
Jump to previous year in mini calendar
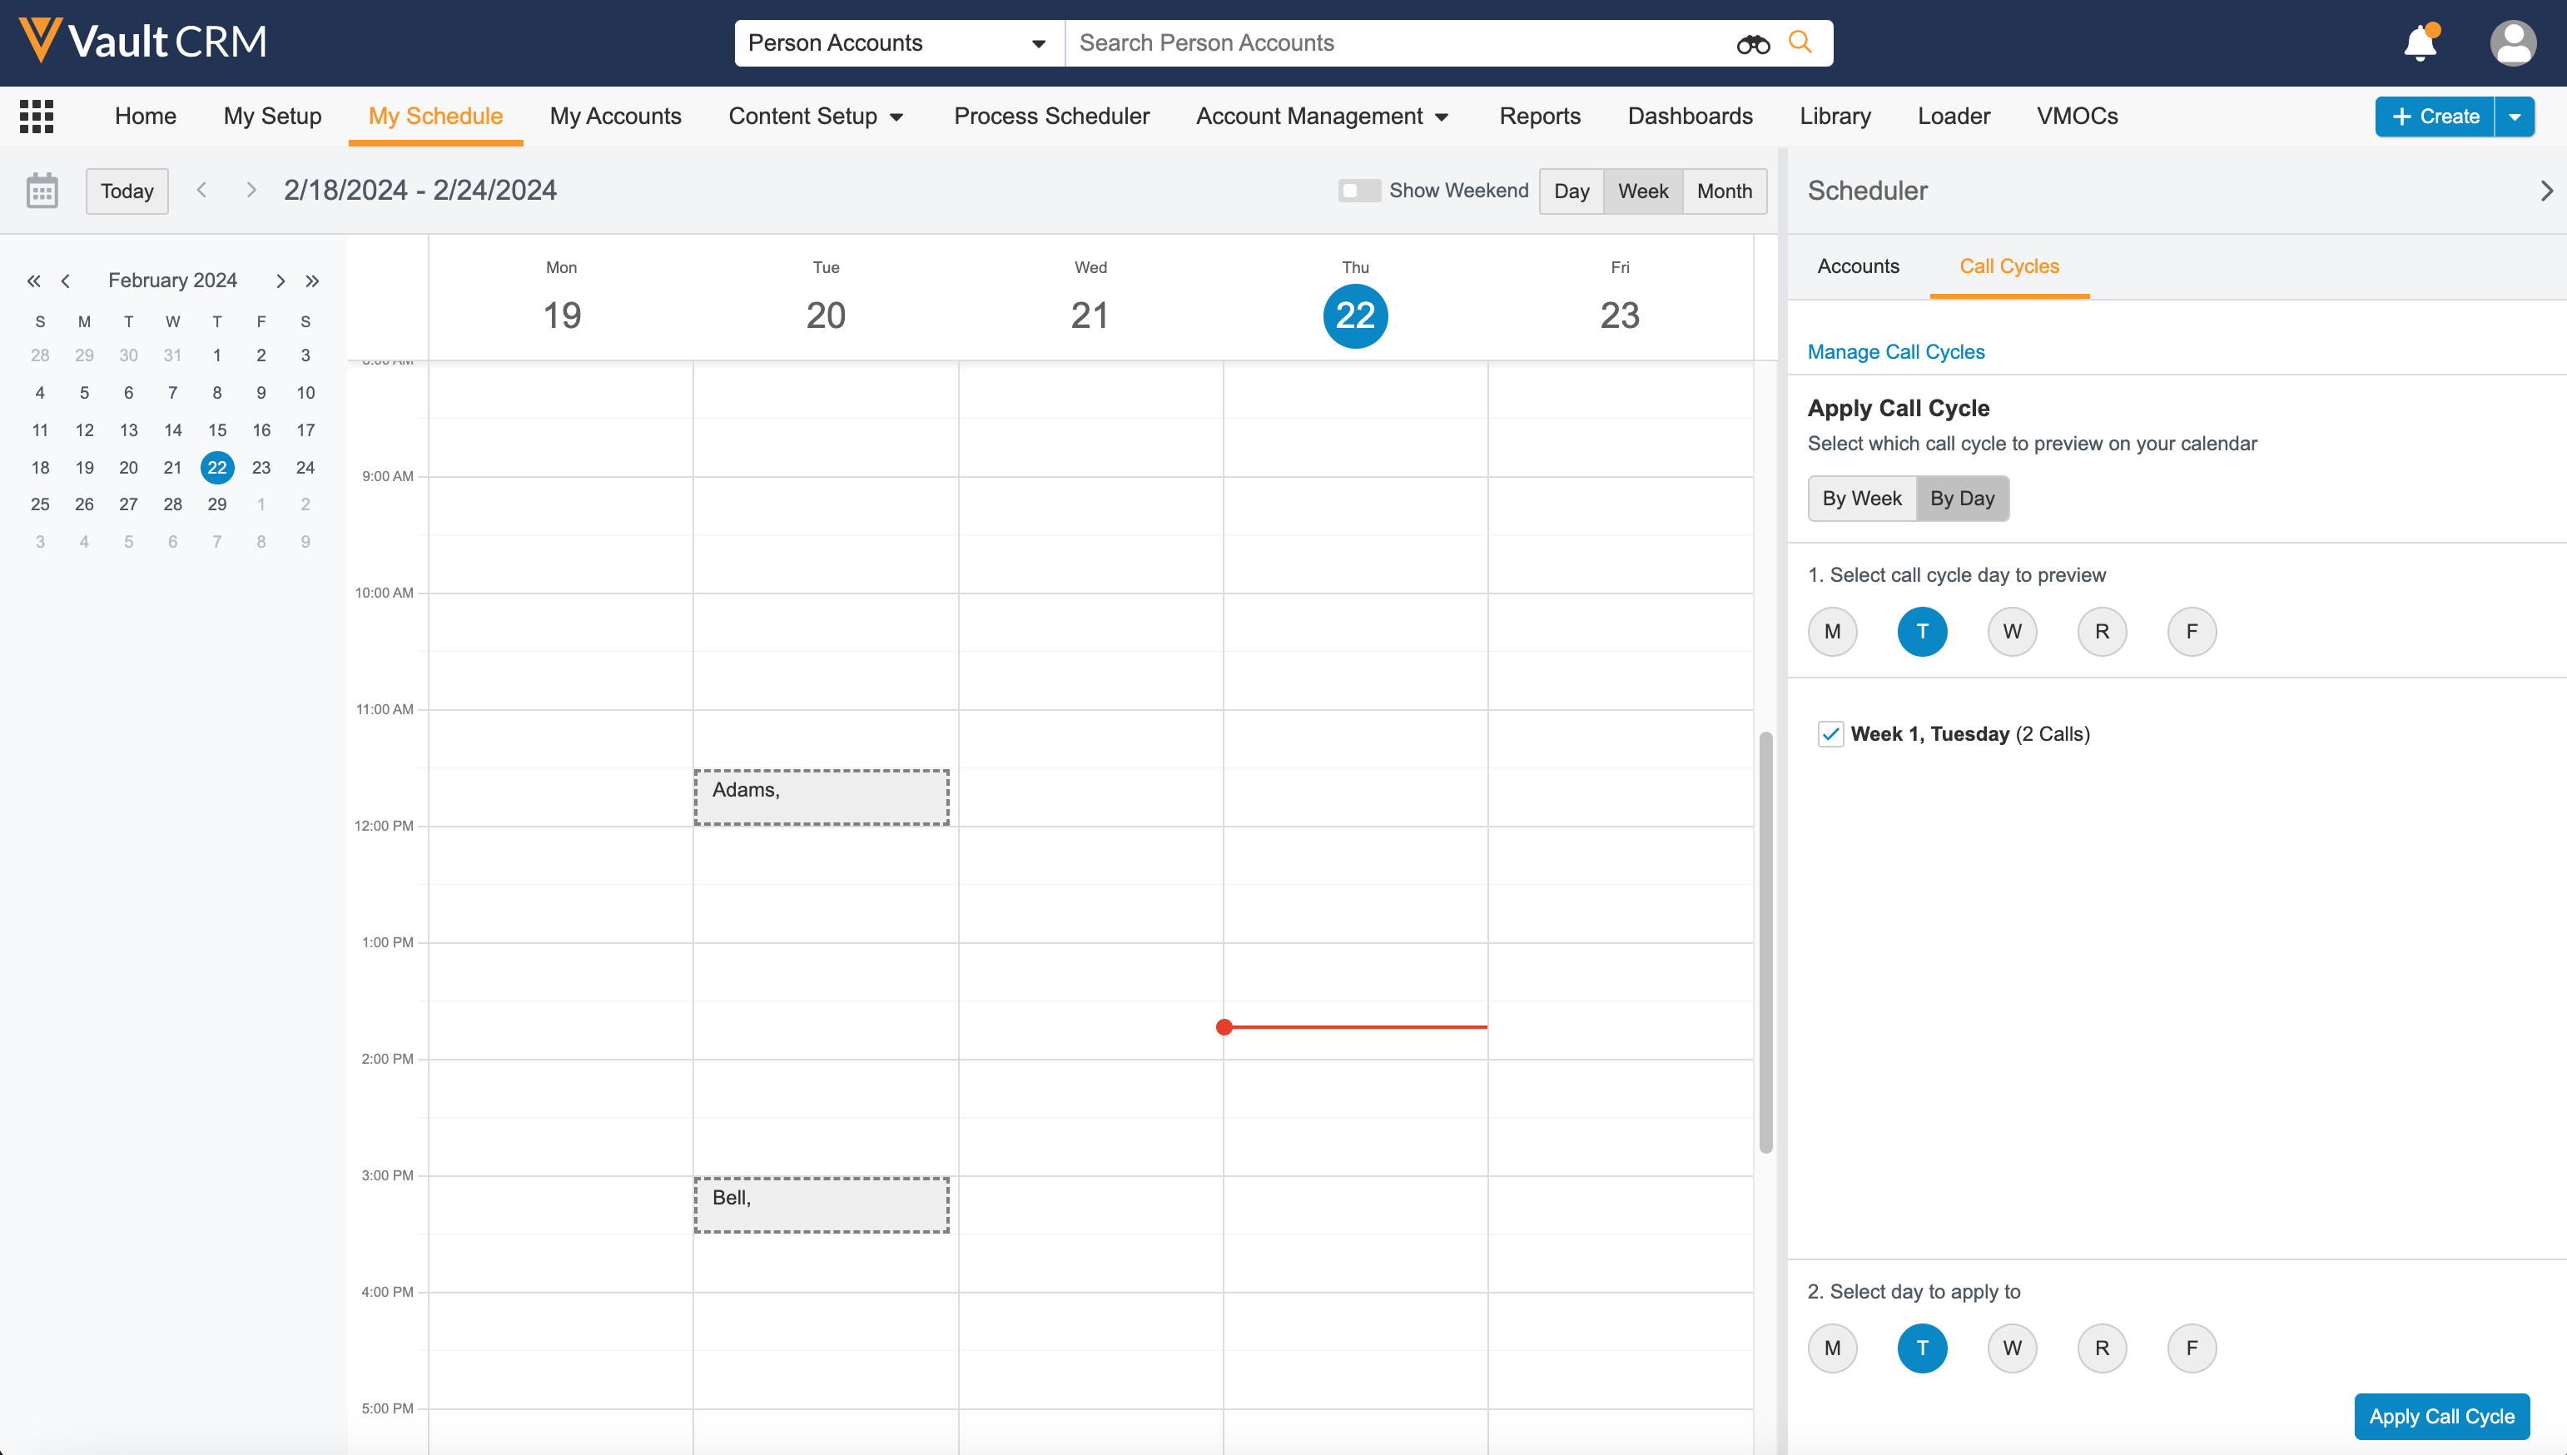click(33, 281)
